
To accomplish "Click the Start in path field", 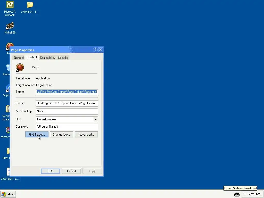I will [67, 103].
